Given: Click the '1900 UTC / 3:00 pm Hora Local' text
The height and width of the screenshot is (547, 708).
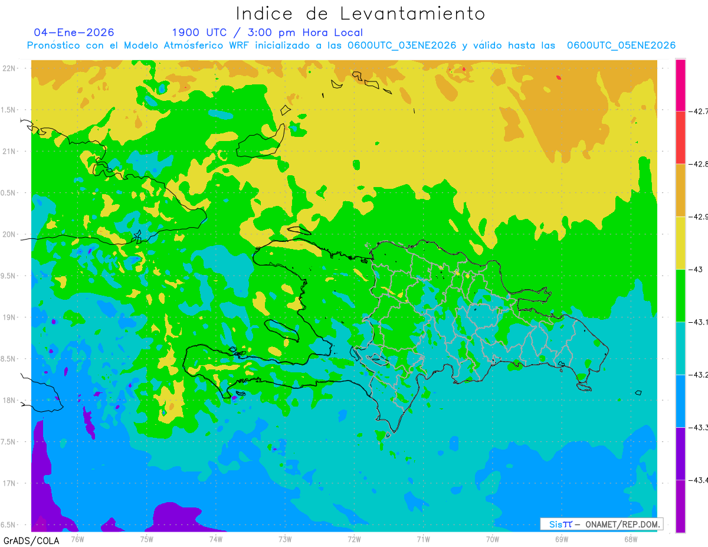Looking at the screenshot, I should click(267, 32).
